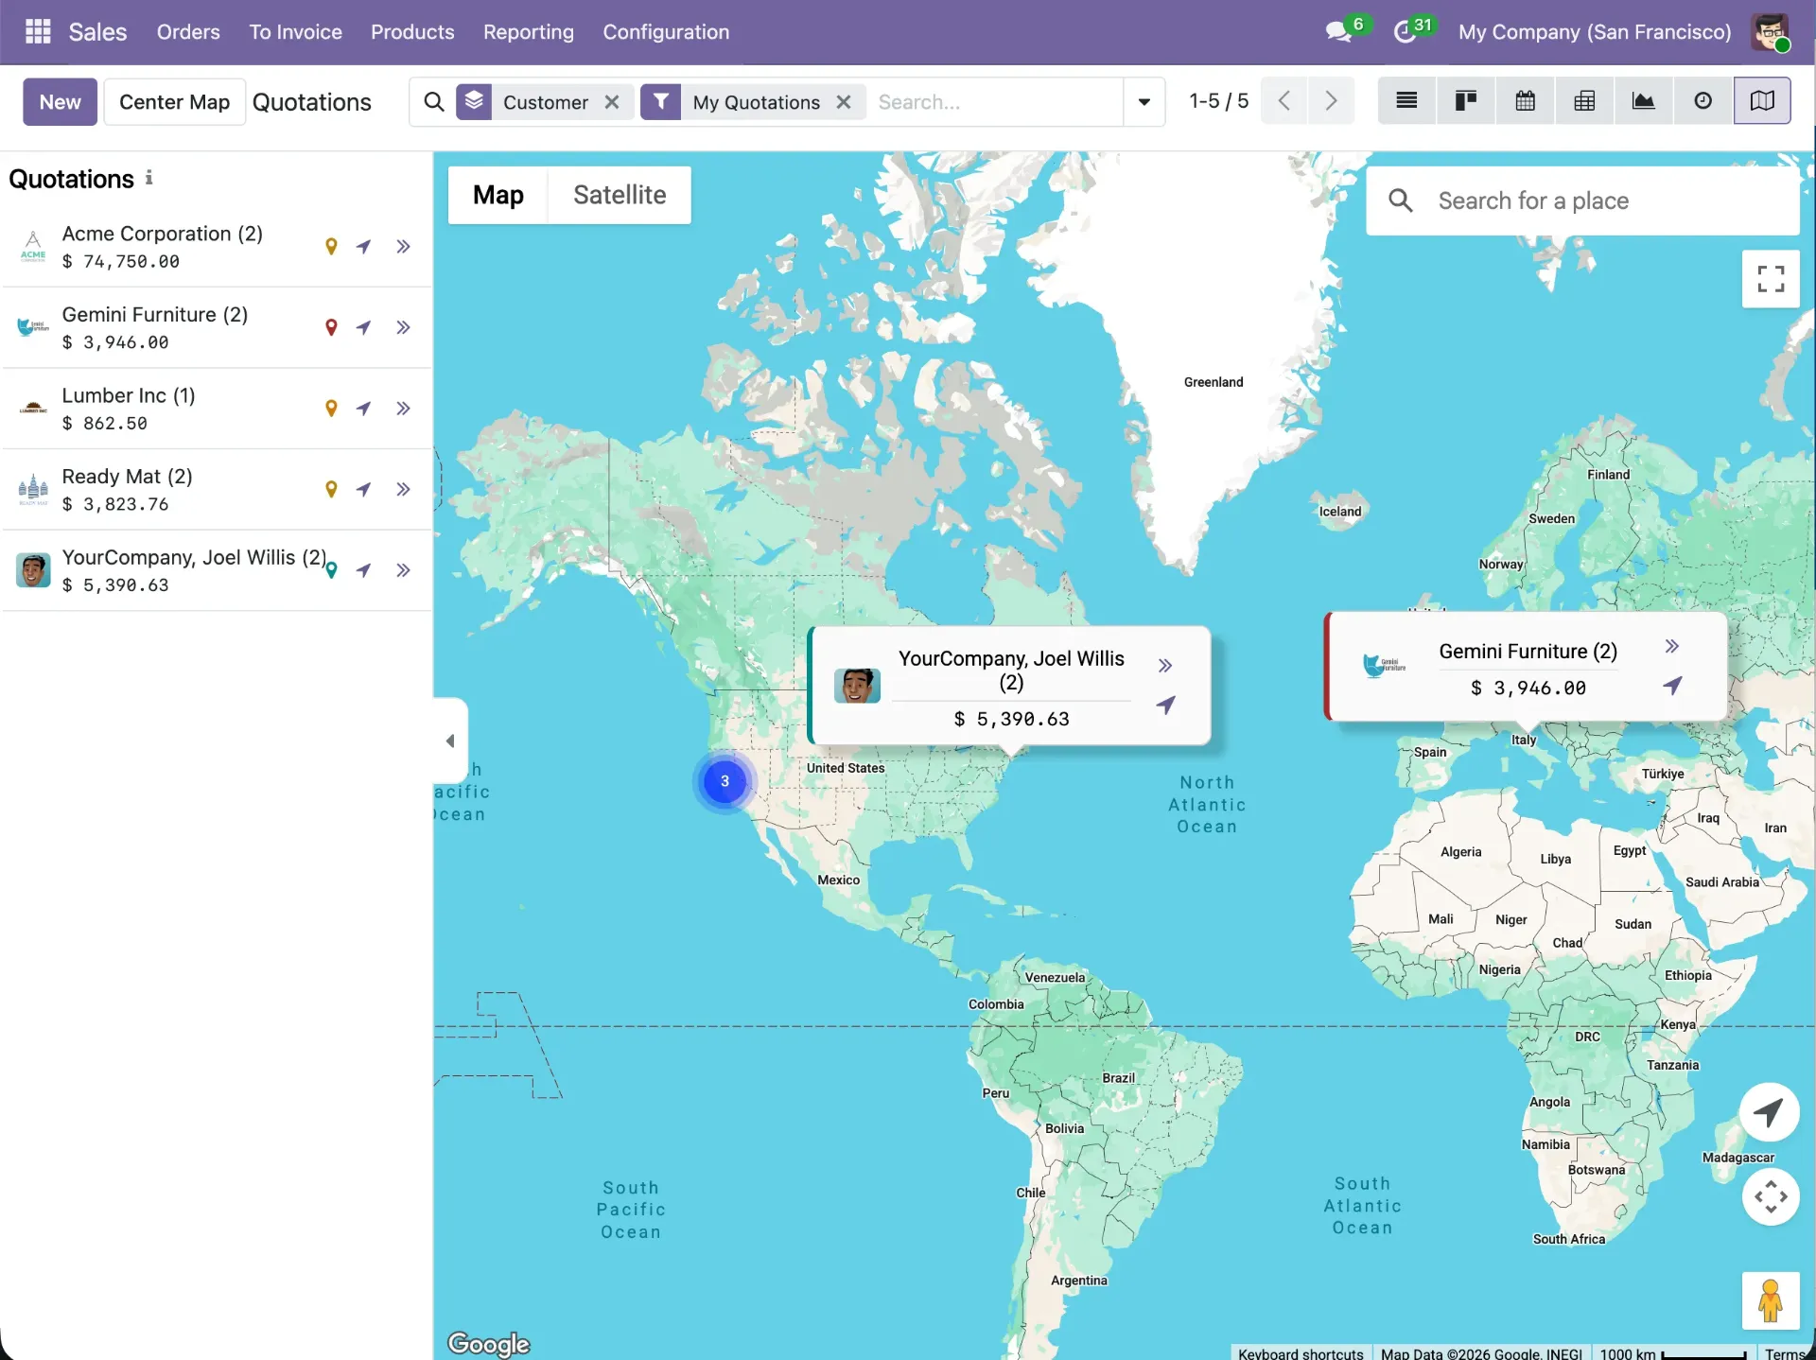Focus the quotations Search field
This screenshot has width=1816, height=1360.
pos(994,101)
